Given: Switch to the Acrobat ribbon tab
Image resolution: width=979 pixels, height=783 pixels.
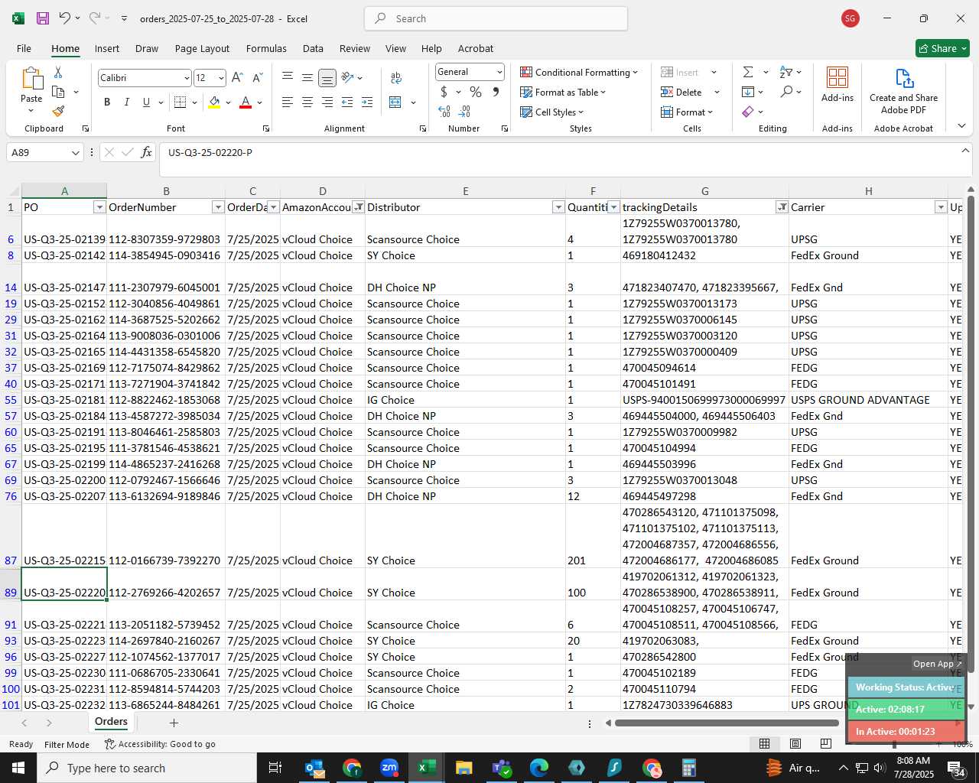Looking at the screenshot, I should [476, 48].
